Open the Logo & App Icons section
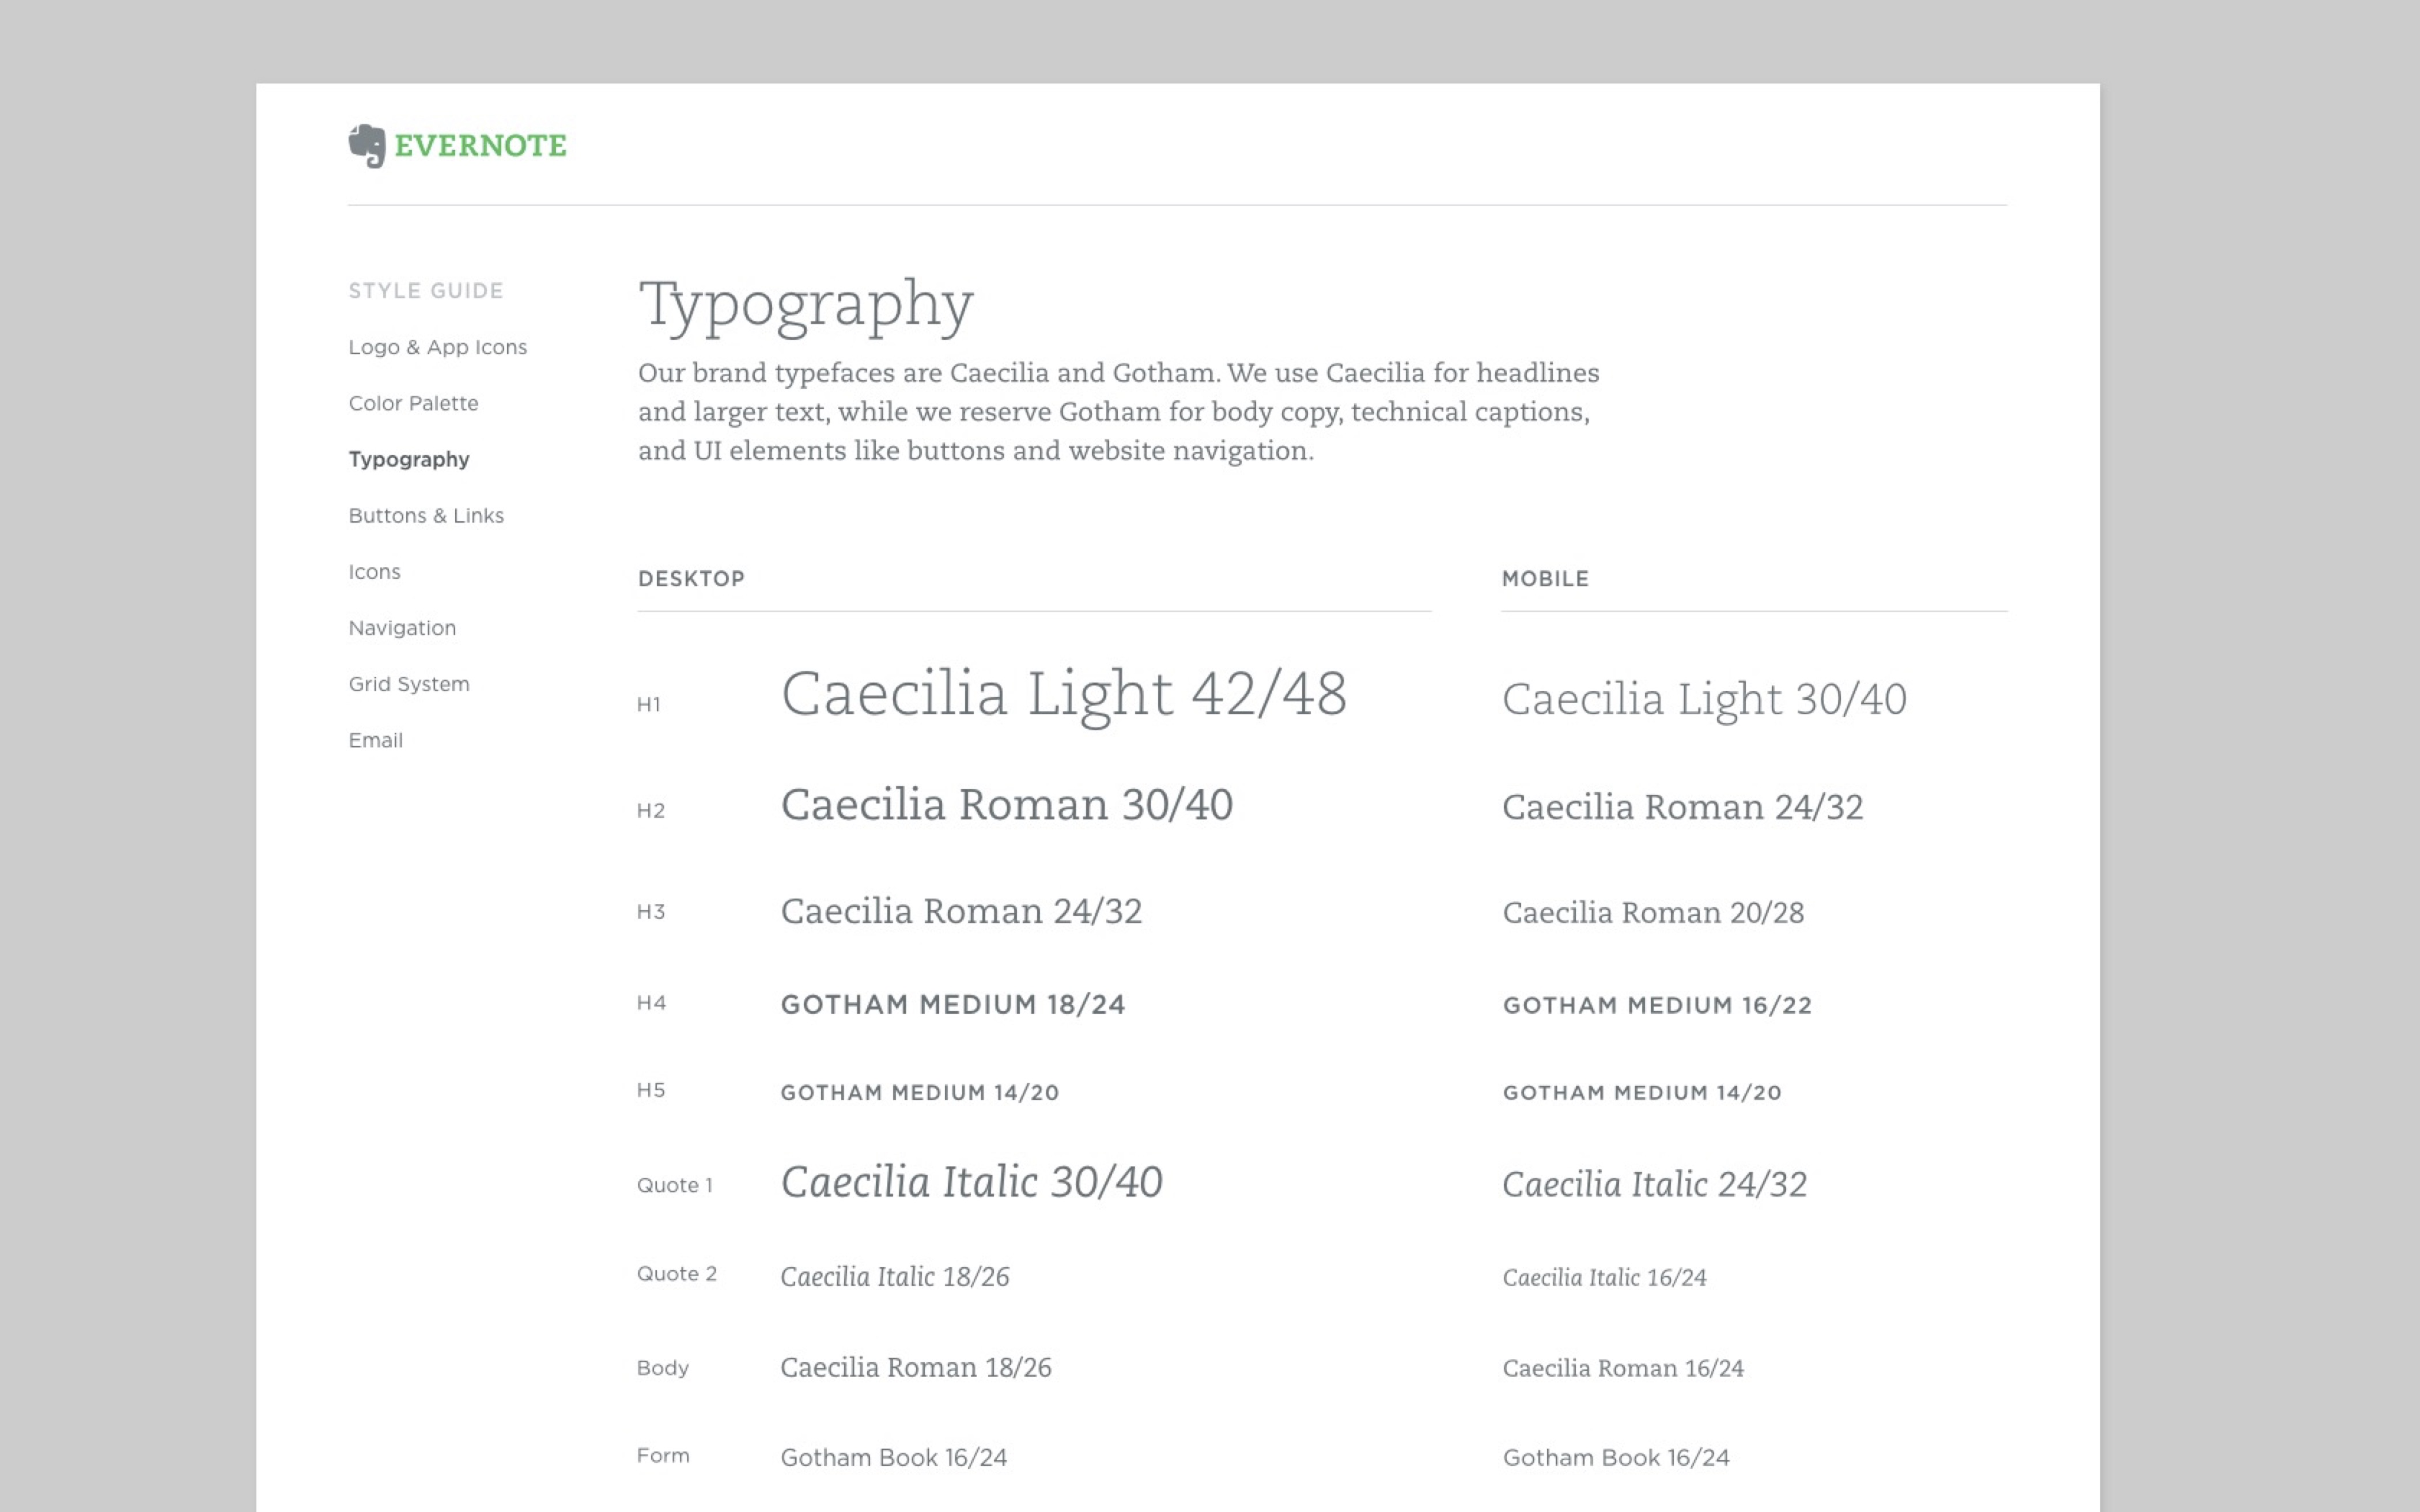This screenshot has width=2420, height=1512. point(438,347)
